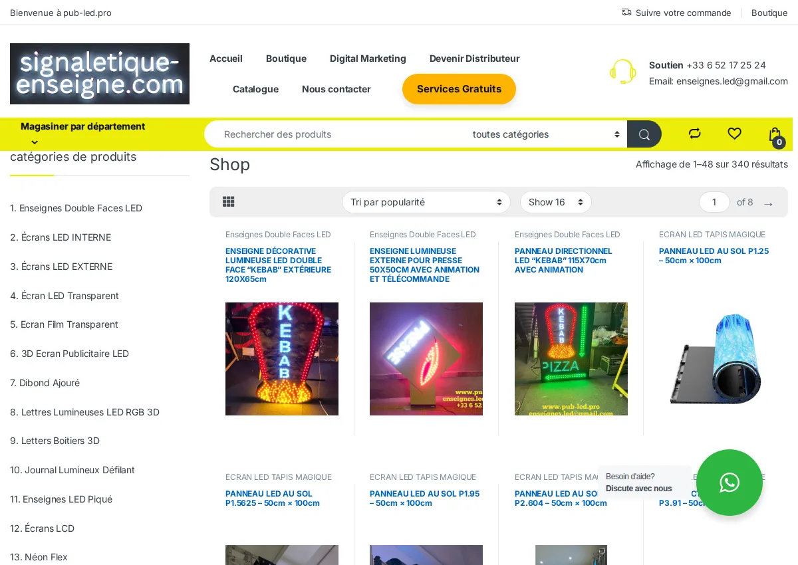798x565 pixels.
Task: Click the Services Gratuits button
Action: click(459, 89)
